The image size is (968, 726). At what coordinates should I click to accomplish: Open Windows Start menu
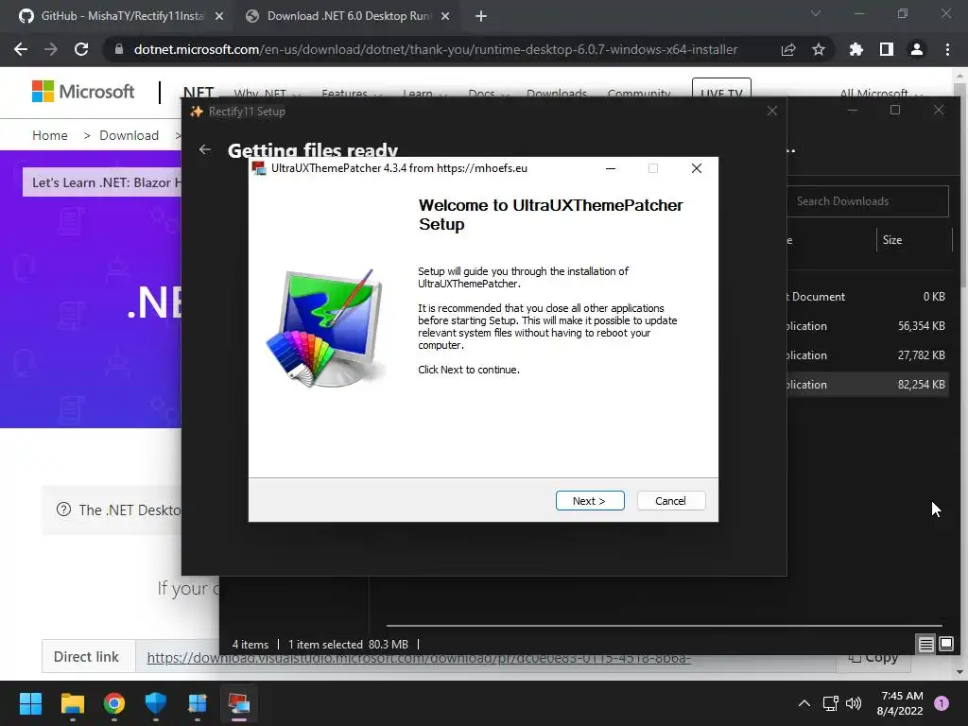(30, 703)
